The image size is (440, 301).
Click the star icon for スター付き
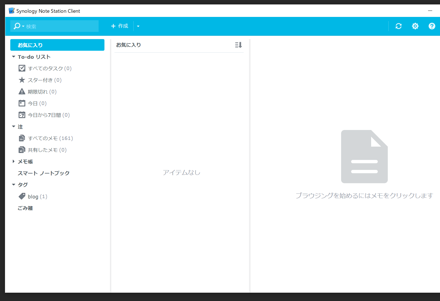22,80
